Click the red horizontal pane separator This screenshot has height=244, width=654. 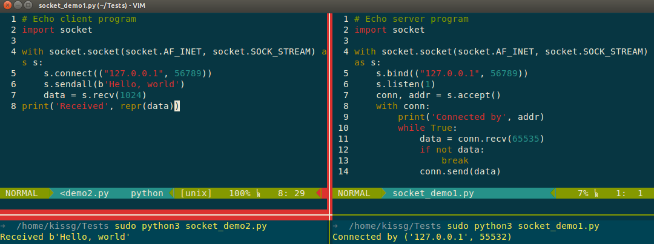(x=165, y=215)
